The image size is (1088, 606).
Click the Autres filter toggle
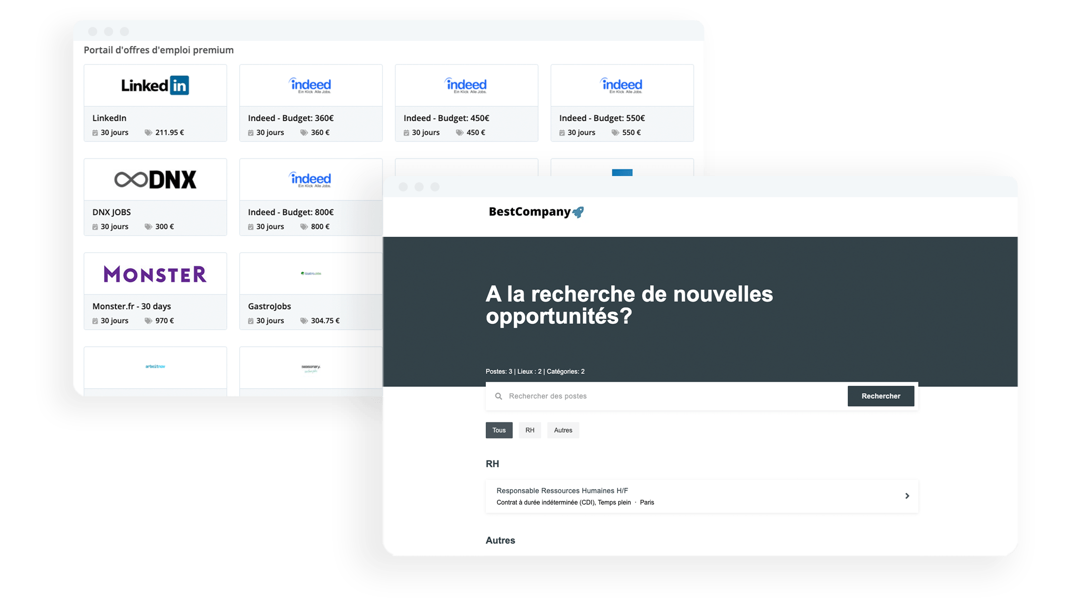(563, 430)
